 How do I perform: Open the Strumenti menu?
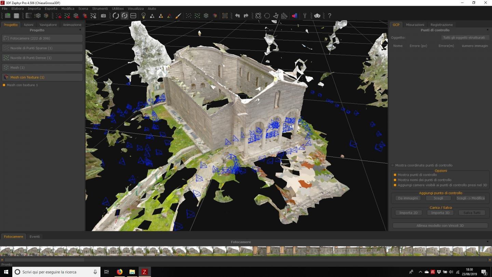click(x=100, y=9)
